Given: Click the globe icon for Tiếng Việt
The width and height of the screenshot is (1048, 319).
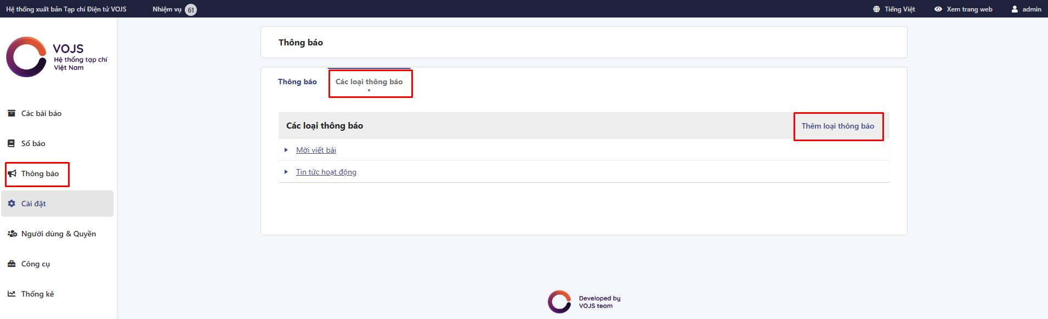Looking at the screenshot, I should pos(876,9).
